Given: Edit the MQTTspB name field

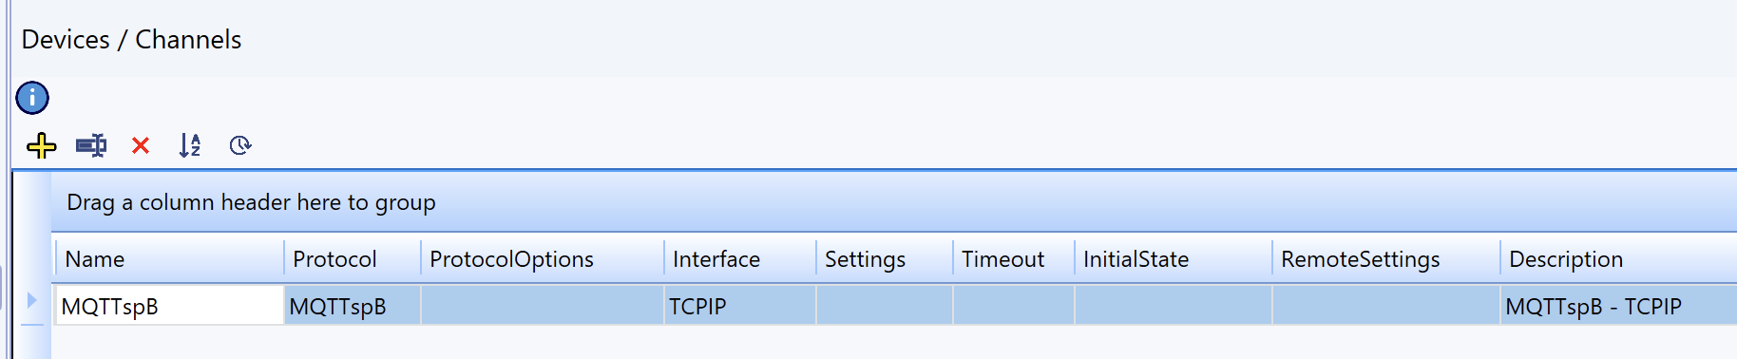Looking at the screenshot, I should 169,306.
